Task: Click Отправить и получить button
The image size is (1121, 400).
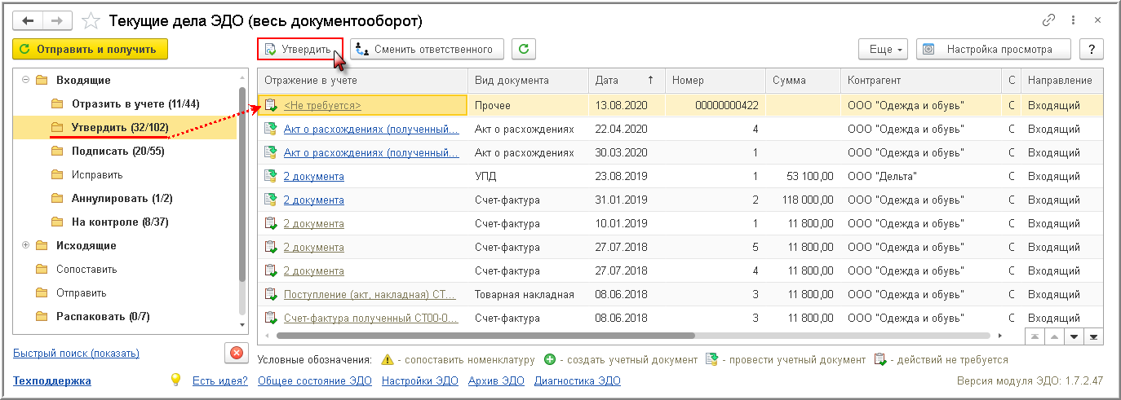Action: pyautogui.click(x=90, y=49)
